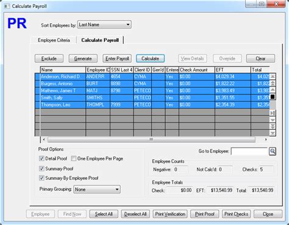
Task: Click the ANDERR employee ID cell
Action: 98,77
